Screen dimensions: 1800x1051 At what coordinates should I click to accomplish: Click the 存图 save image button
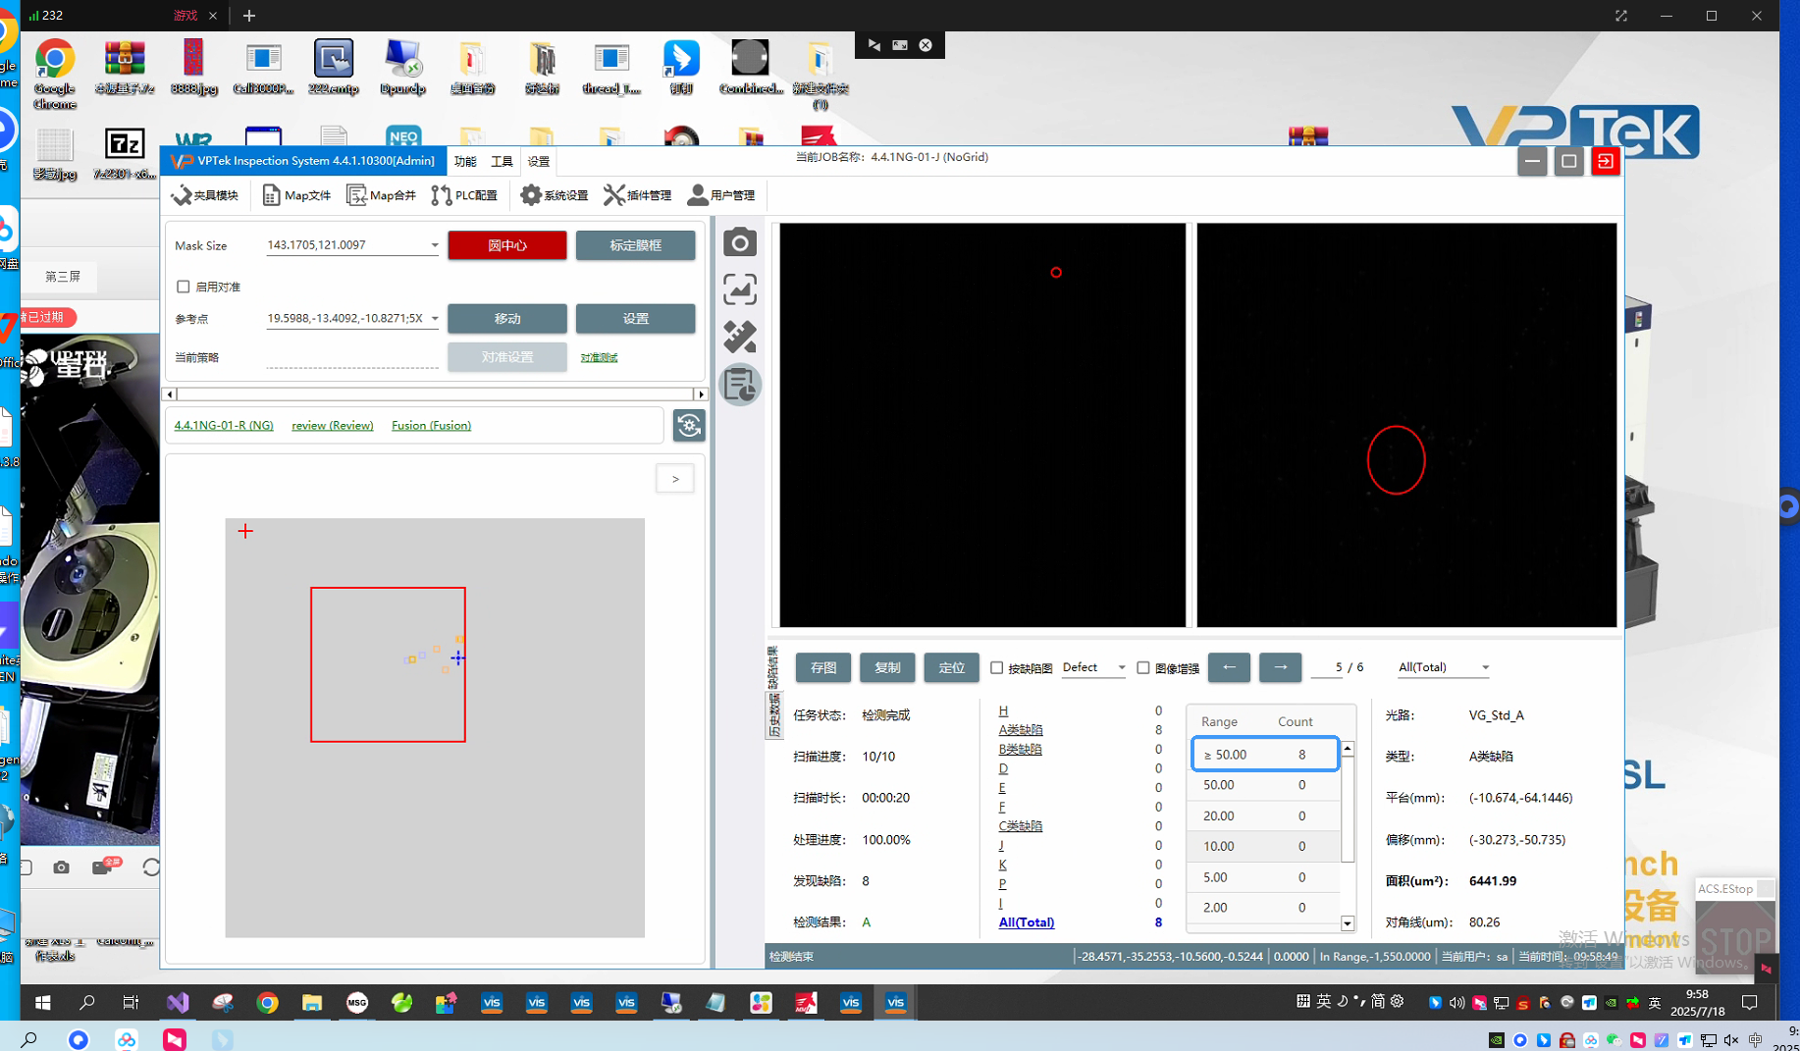tap(823, 667)
